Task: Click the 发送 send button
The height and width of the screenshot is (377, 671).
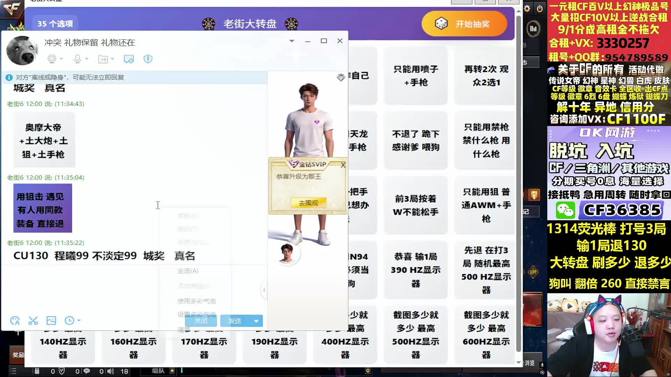Action: coord(235,321)
